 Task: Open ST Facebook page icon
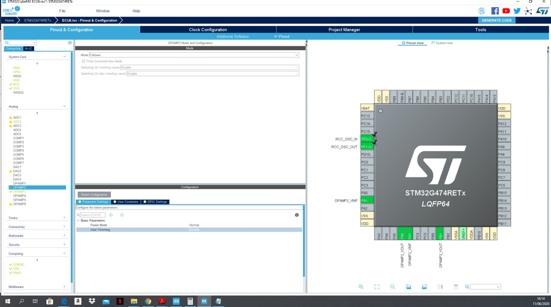click(495, 11)
